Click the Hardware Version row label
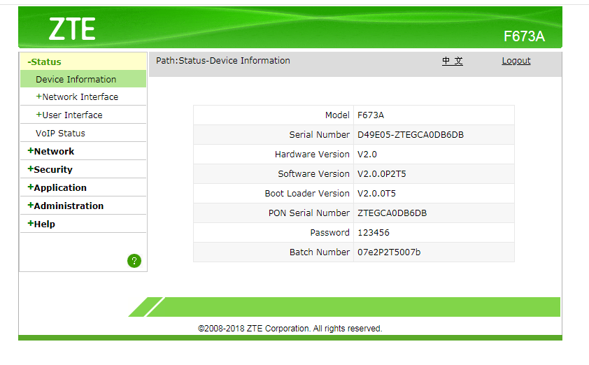Screen dimensions: 589x365 (312, 155)
